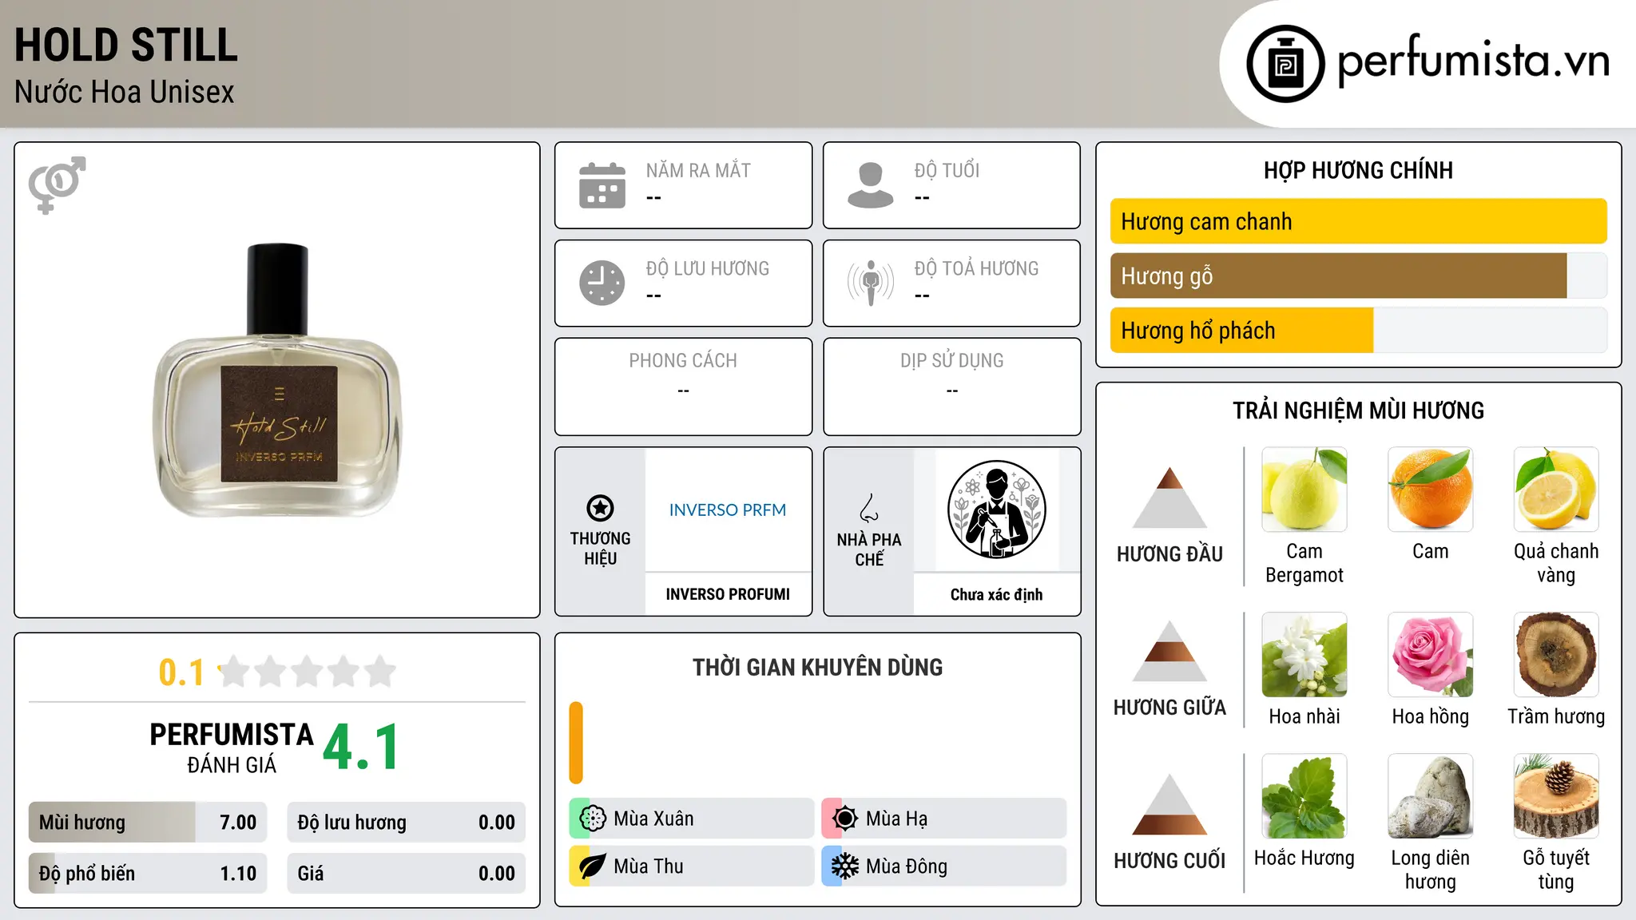1636x920 pixels.
Task: Click the ĐỘ TUỔI label
Action: (x=947, y=170)
